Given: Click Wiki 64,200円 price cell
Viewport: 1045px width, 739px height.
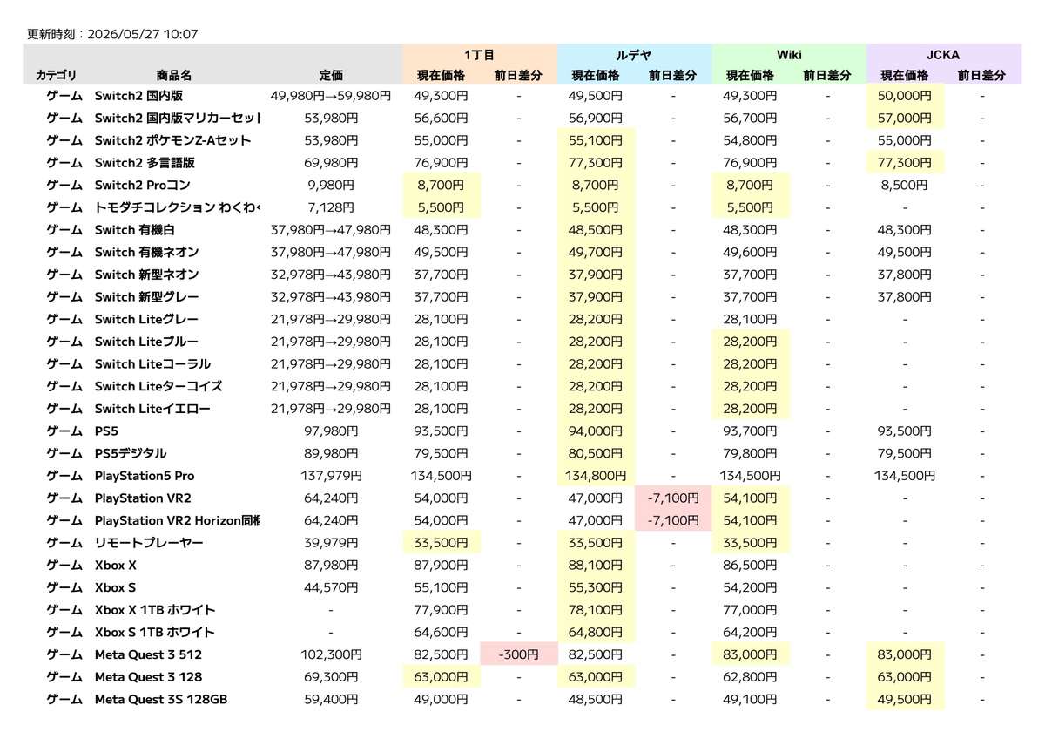Looking at the screenshot, I should (751, 632).
